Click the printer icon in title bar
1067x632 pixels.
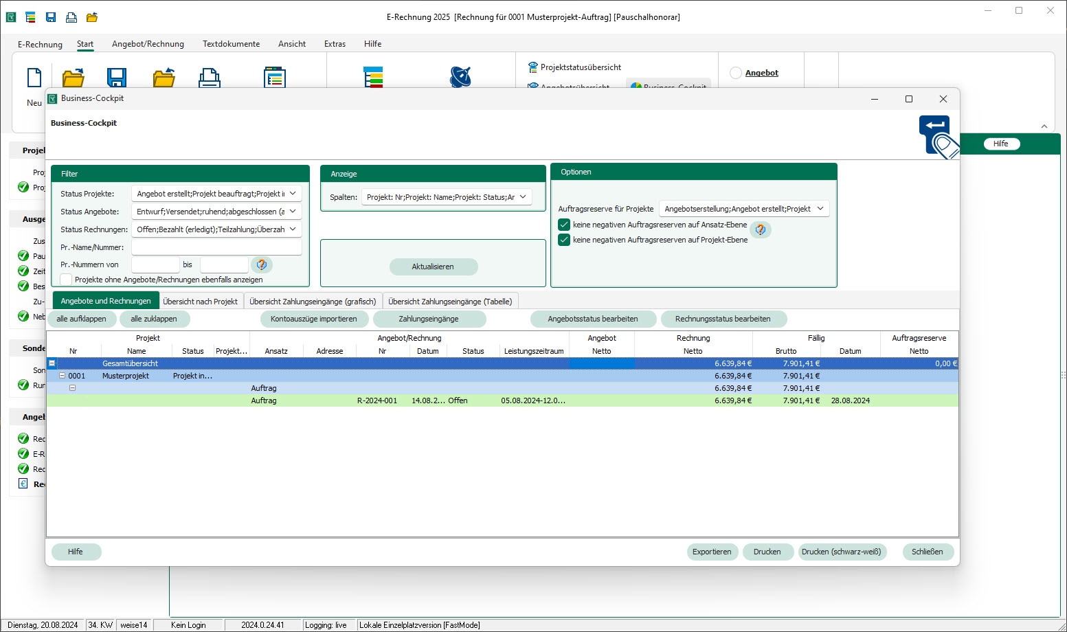pyautogui.click(x=71, y=17)
